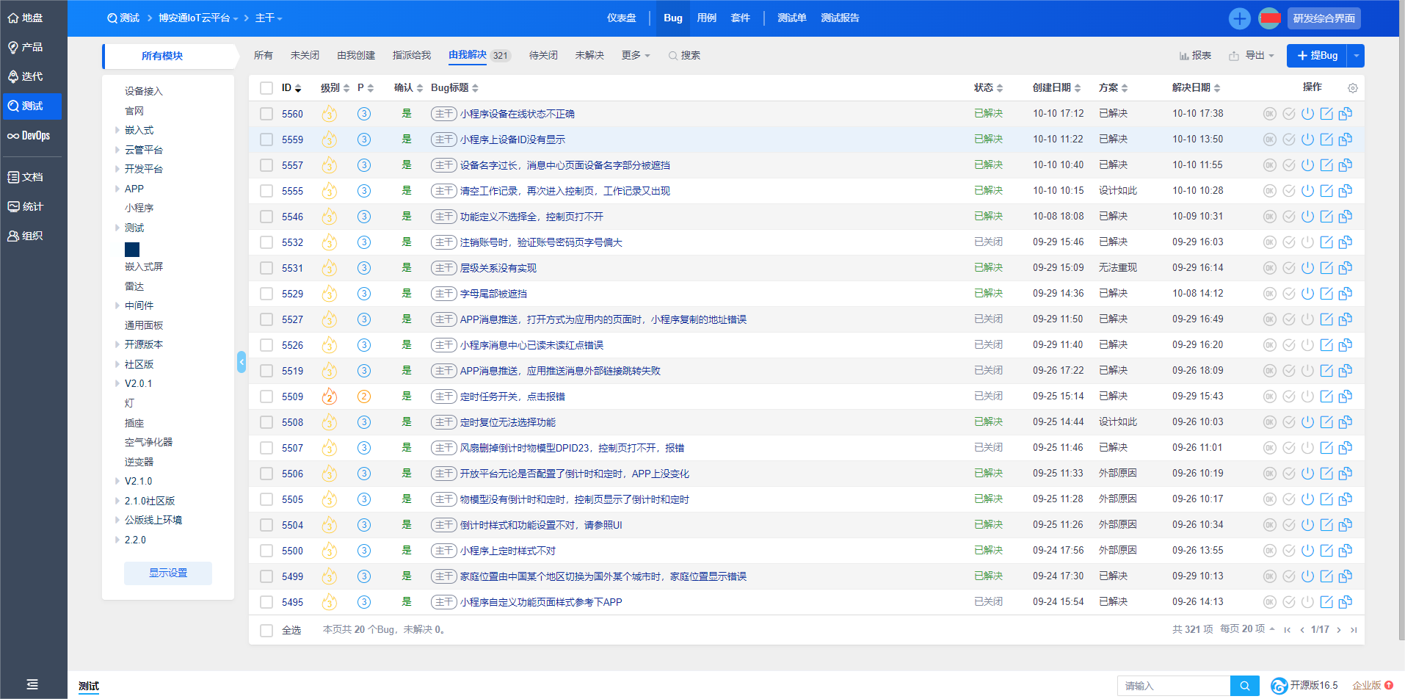Close bug 5560 with the power icon

(1307, 114)
